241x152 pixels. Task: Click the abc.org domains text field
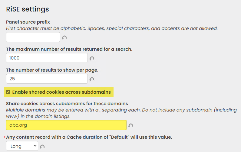pos(66,125)
